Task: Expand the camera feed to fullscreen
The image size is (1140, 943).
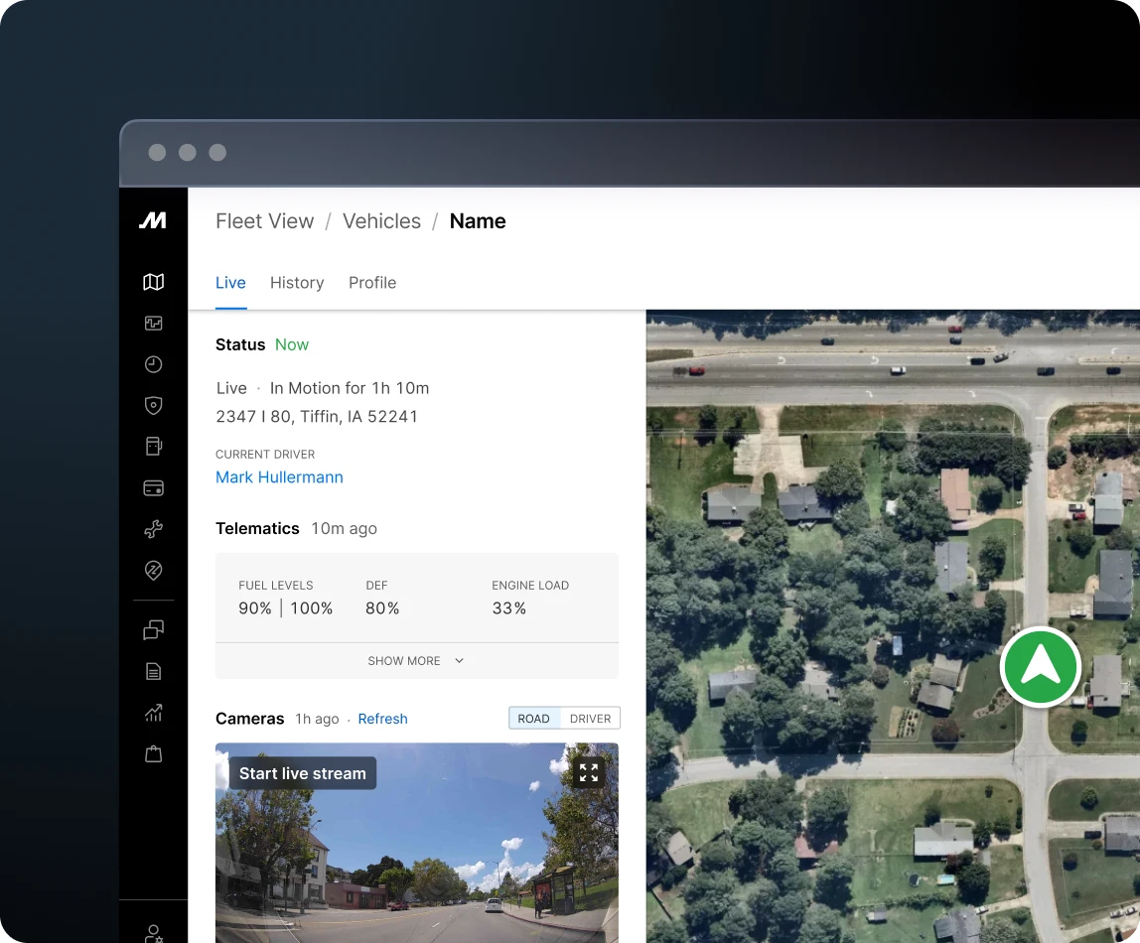Action: [589, 772]
